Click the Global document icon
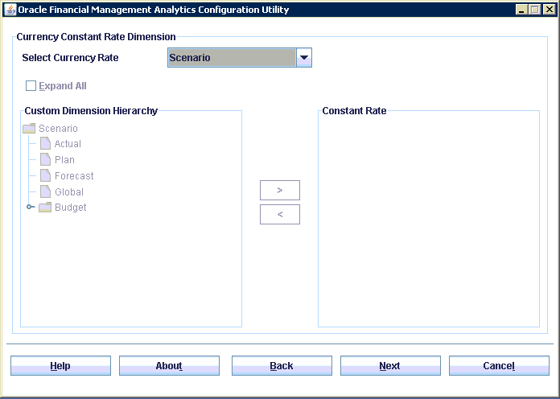 coord(45,191)
